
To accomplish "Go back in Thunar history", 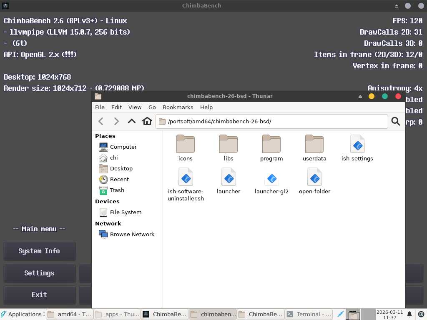I will [101, 121].
